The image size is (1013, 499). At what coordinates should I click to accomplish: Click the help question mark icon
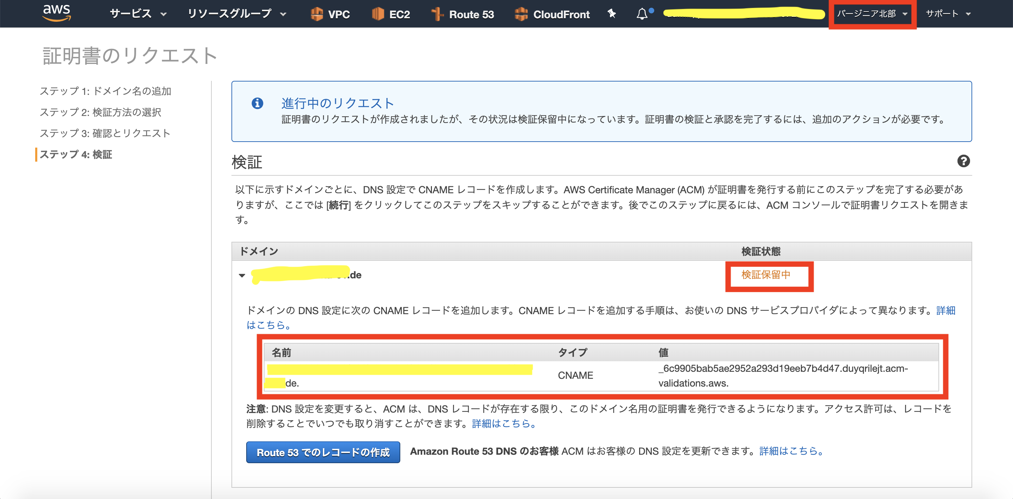[x=963, y=161]
